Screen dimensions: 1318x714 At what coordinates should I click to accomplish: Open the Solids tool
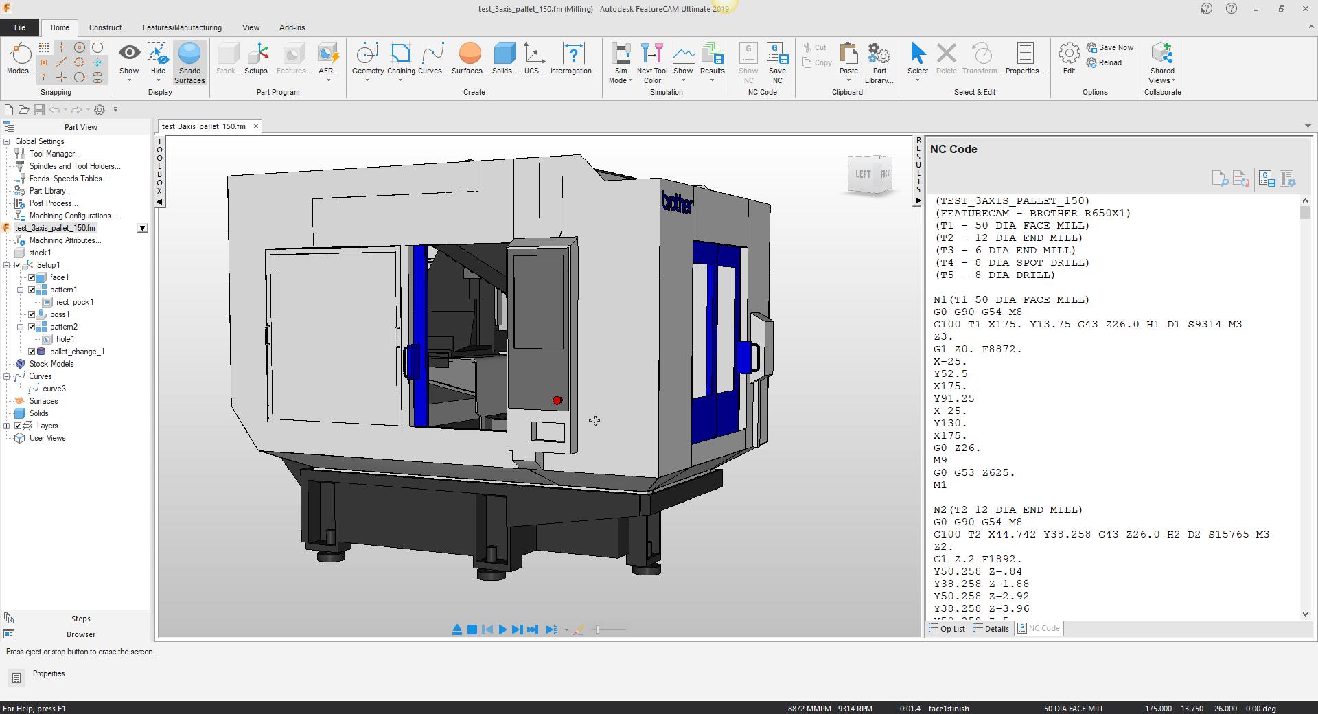pyautogui.click(x=505, y=59)
